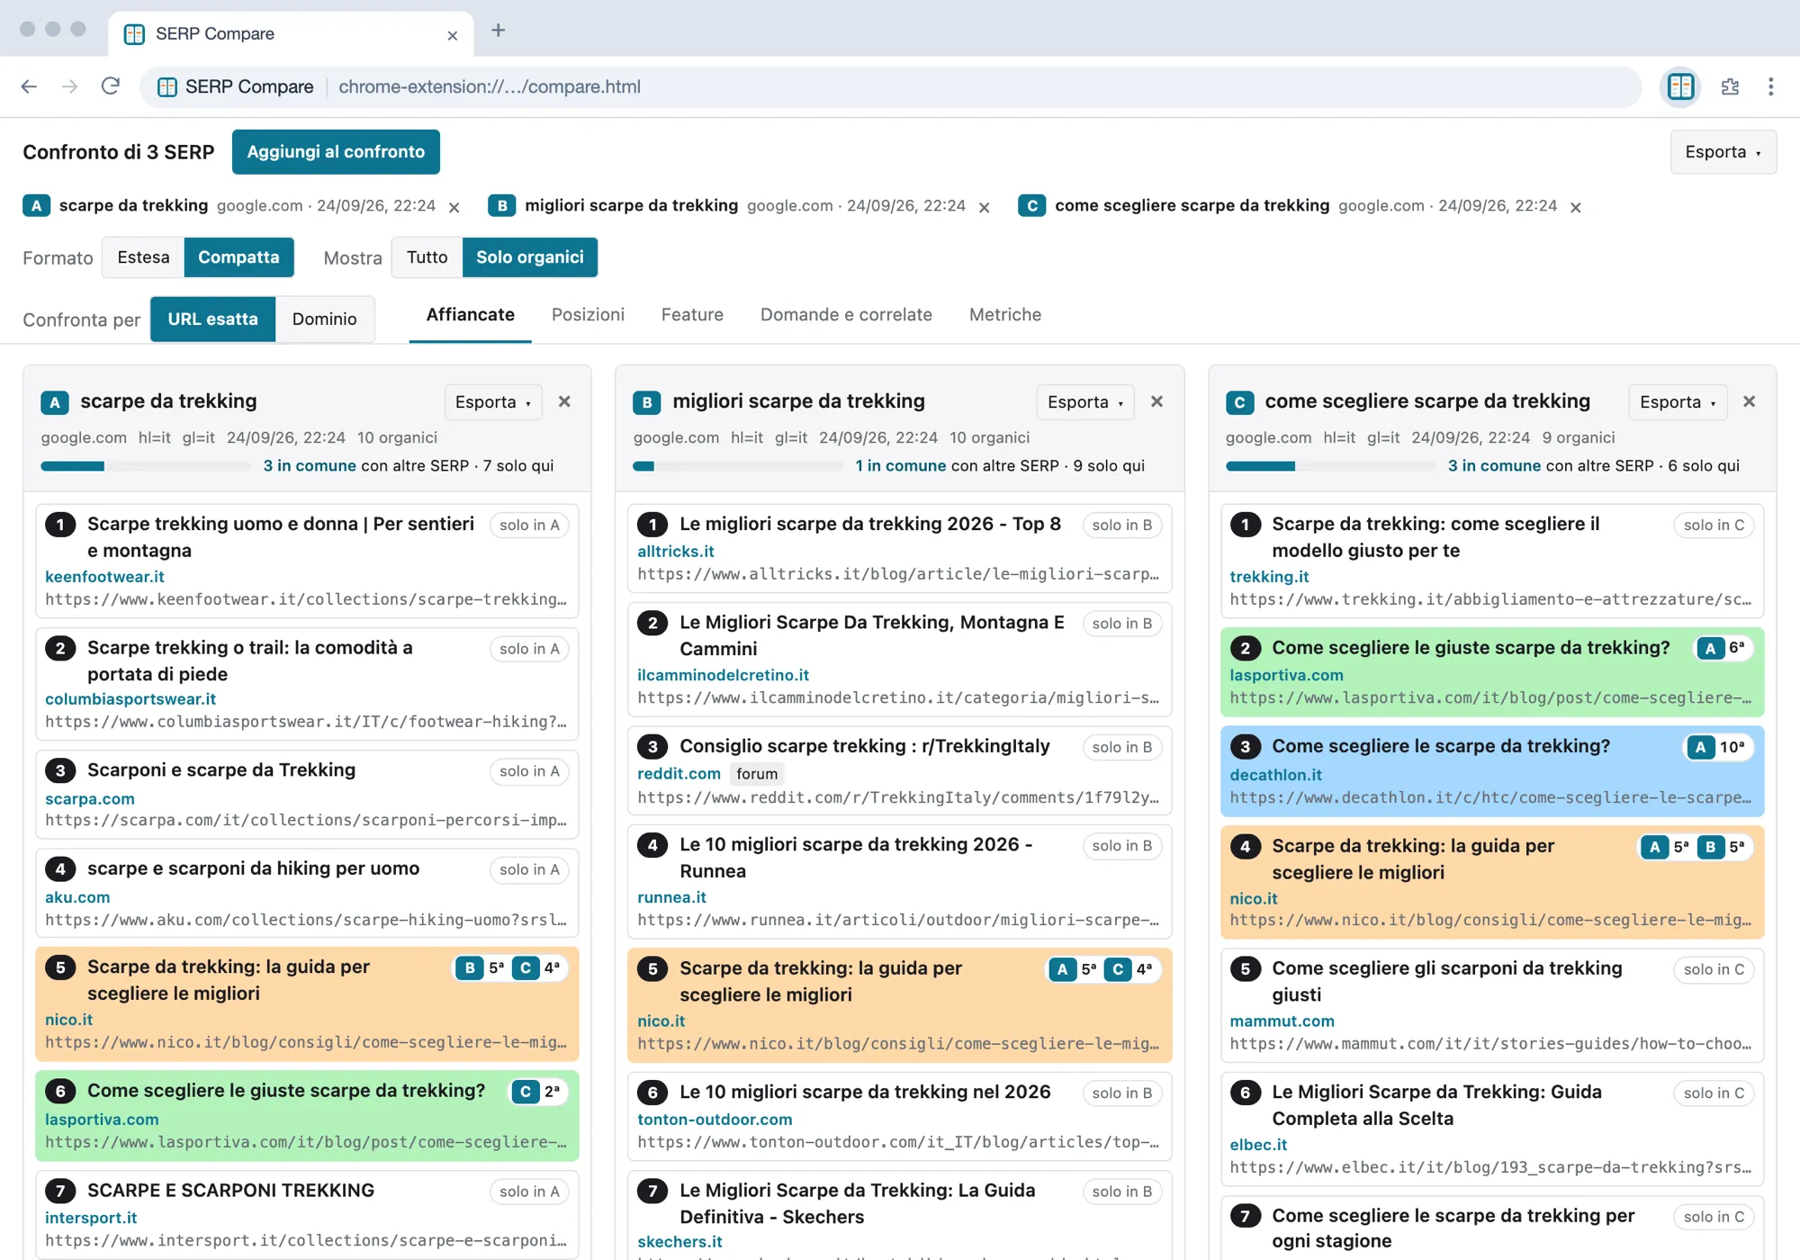Click the overlap progress bar in column A
Image resolution: width=1800 pixels, height=1260 pixels.
[146, 466]
